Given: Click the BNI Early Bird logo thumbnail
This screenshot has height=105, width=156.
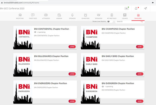Looking at the screenshot, I should coord(90,65).
